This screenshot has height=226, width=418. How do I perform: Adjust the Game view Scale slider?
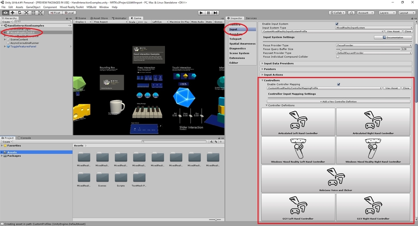click(x=140, y=22)
